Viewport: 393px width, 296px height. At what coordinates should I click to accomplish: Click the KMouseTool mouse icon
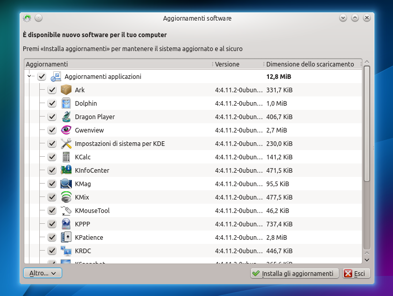coord(66,210)
